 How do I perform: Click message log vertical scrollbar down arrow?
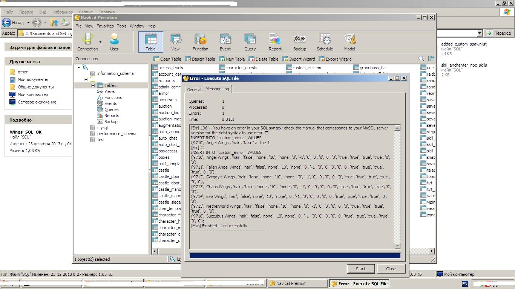[397, 246]
